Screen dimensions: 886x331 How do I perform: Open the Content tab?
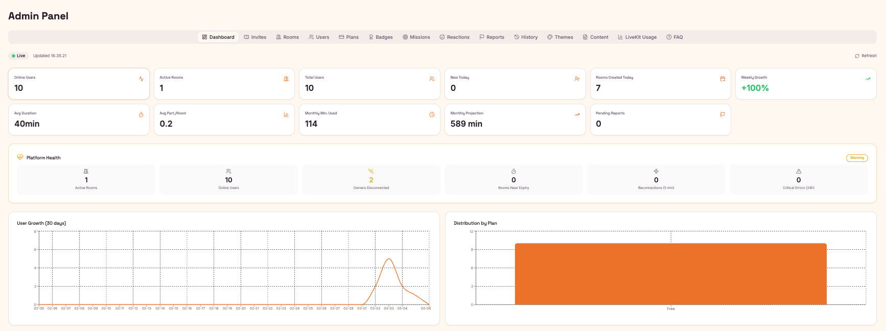coord(595,37)
